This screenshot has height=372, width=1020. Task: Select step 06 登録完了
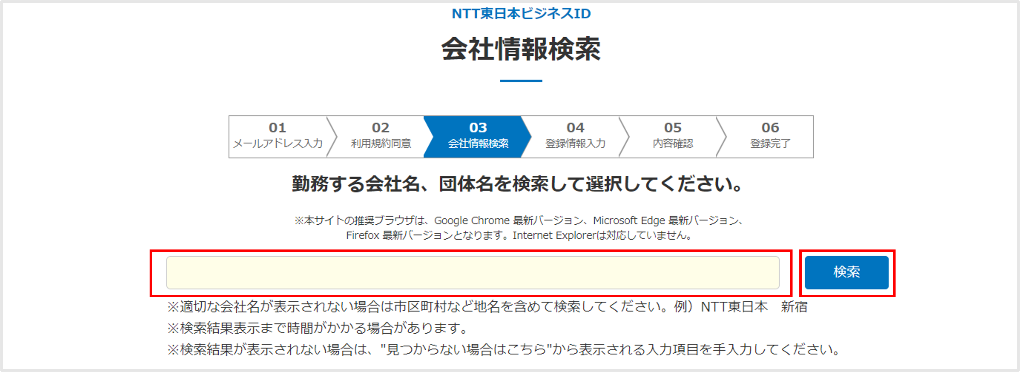(770, 137)
